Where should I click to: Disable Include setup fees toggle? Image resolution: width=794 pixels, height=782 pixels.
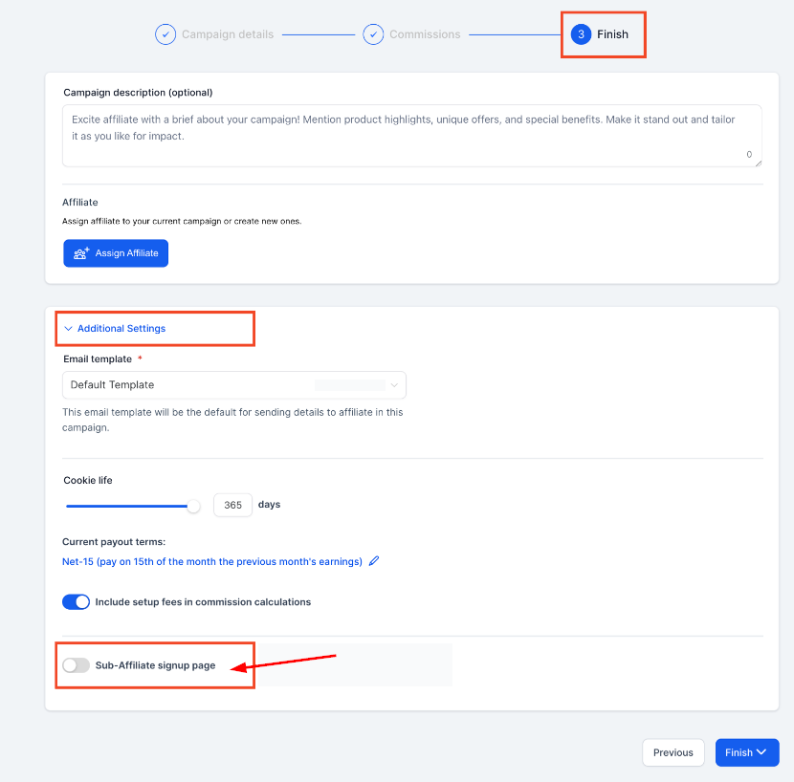click(x=76, y=602)
